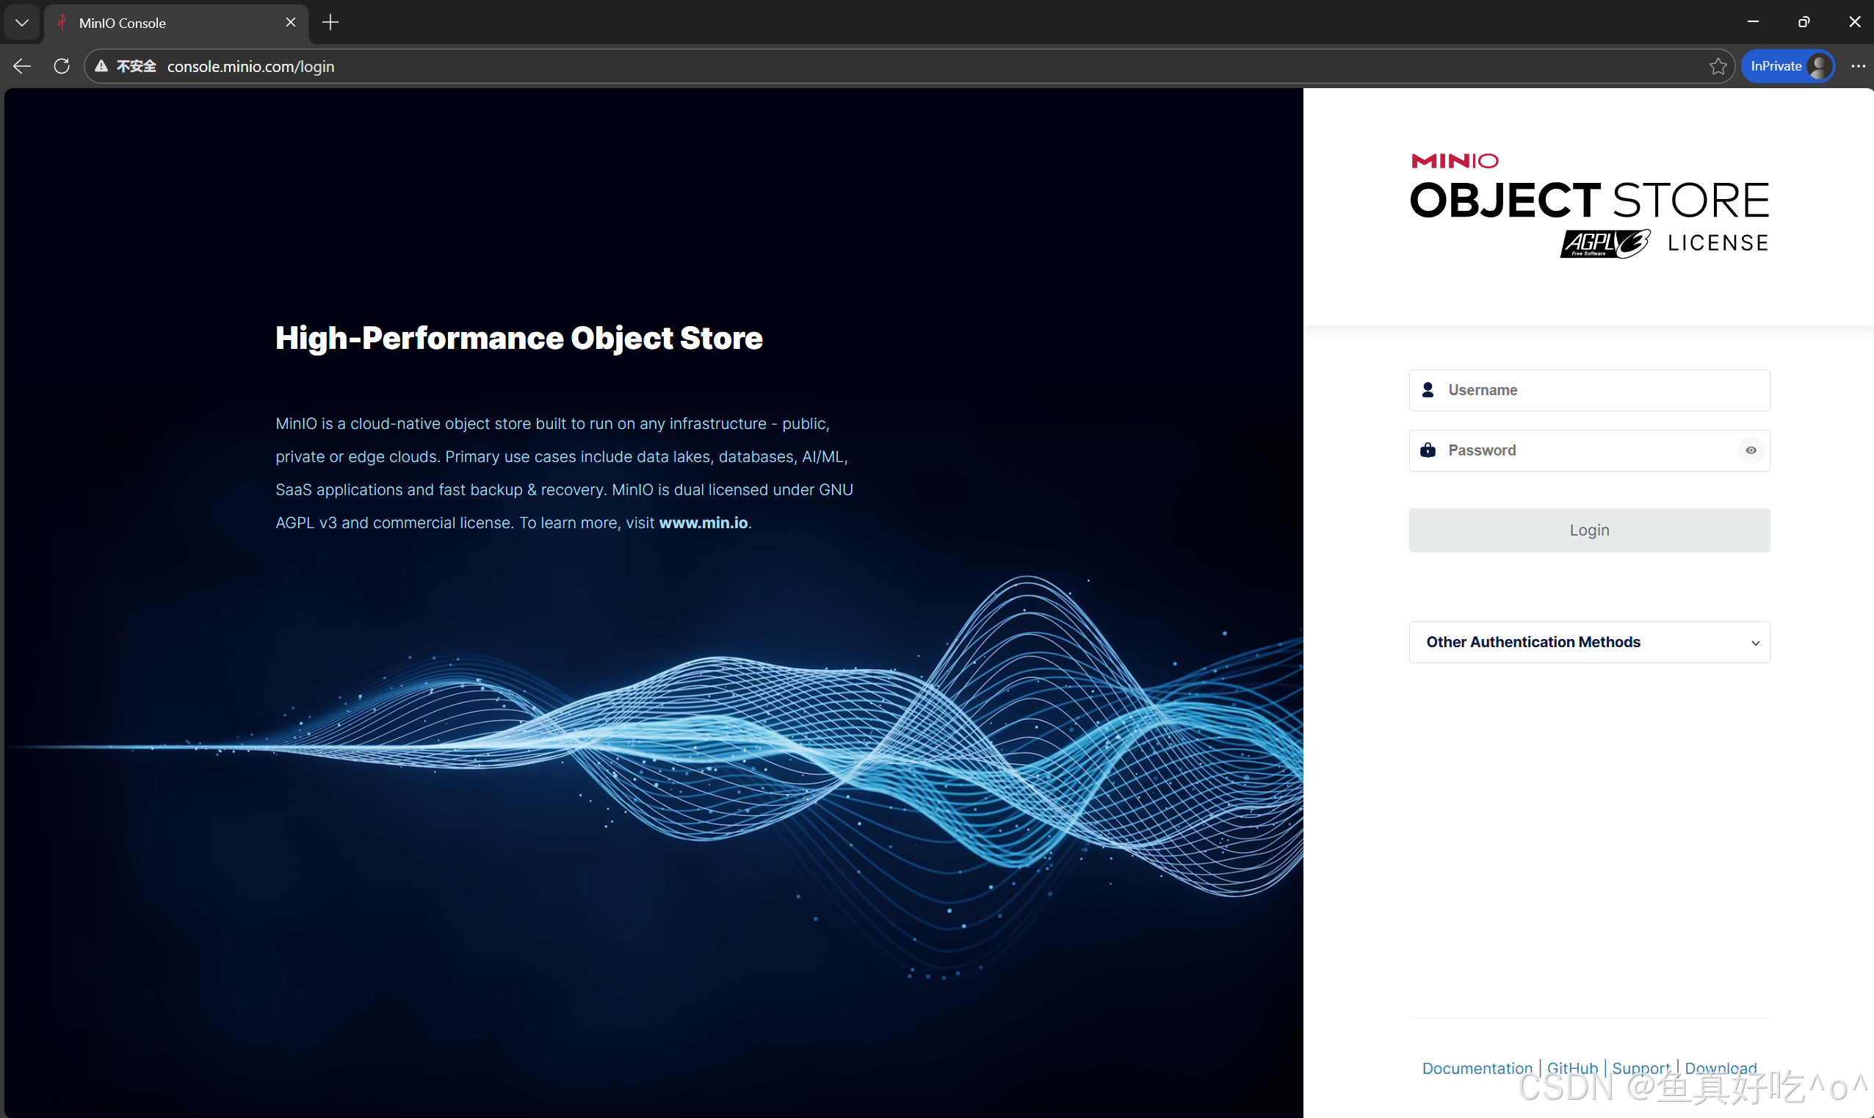
Task: Open a new browser tab
Action: [330, 23]
